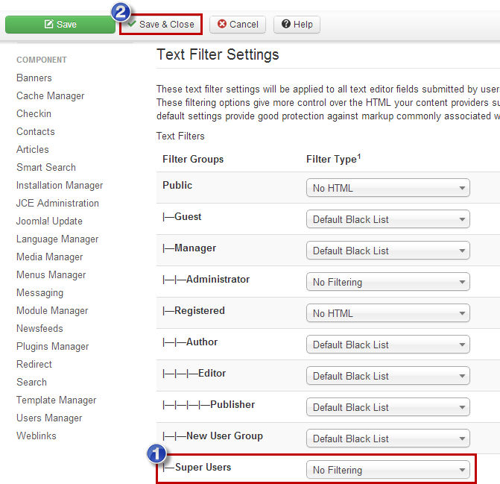Open the Registered filter type dropdown
Viewport: 500px width, 484px height.
pos(387,313)
